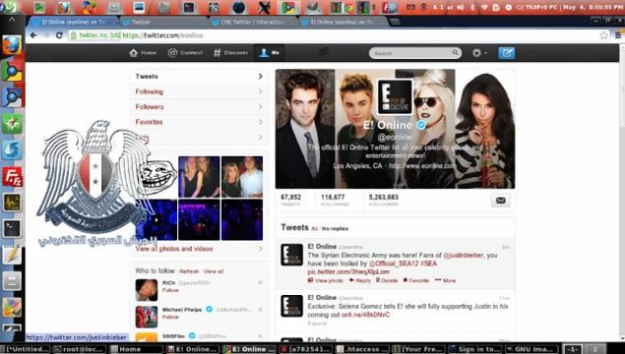Click the compose new tweet icon
The image size is (625, 354).
point(506,53)
